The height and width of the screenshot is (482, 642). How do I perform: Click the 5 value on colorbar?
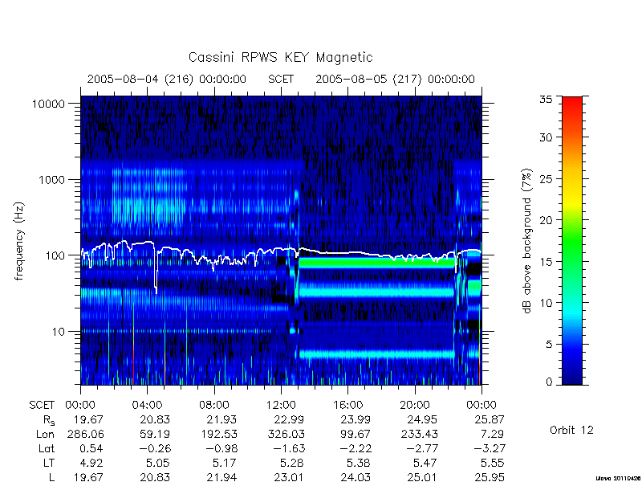(x=549, y=345)
